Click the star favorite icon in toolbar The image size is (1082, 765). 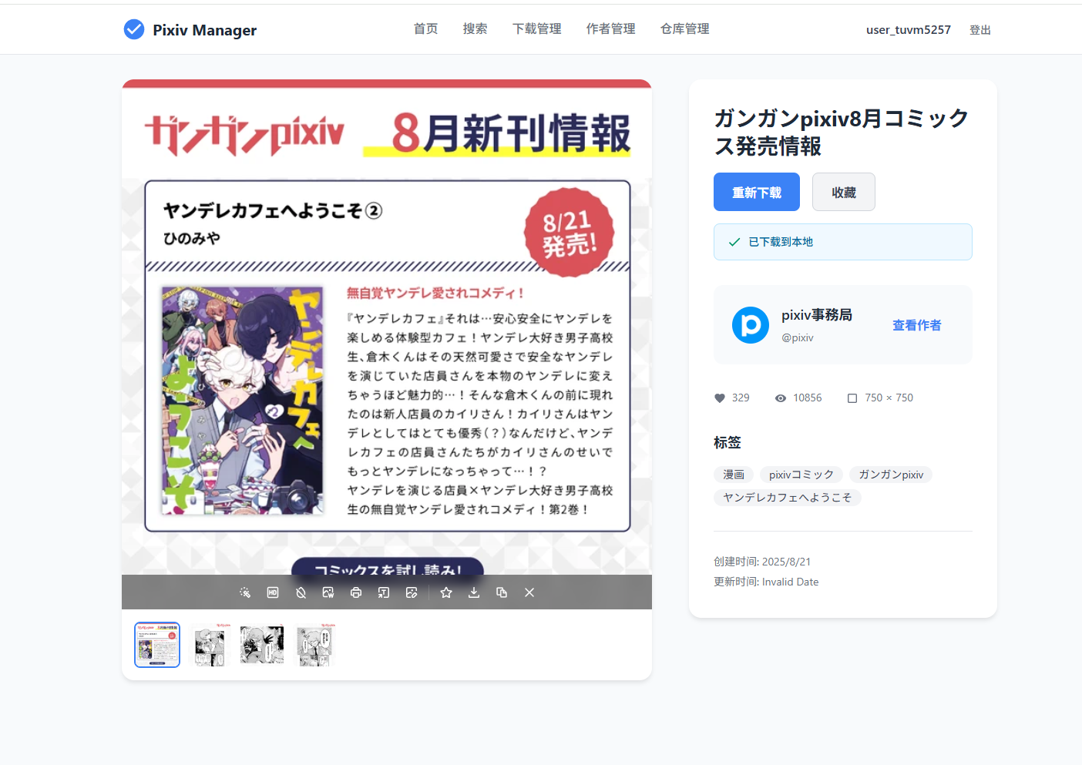pos(446,592)
